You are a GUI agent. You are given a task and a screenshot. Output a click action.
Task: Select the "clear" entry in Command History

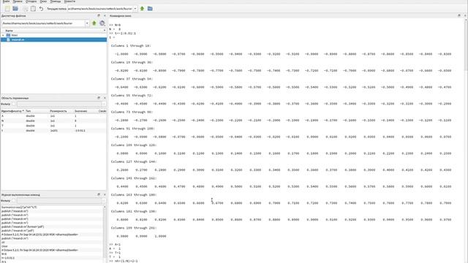pos(4,246)
